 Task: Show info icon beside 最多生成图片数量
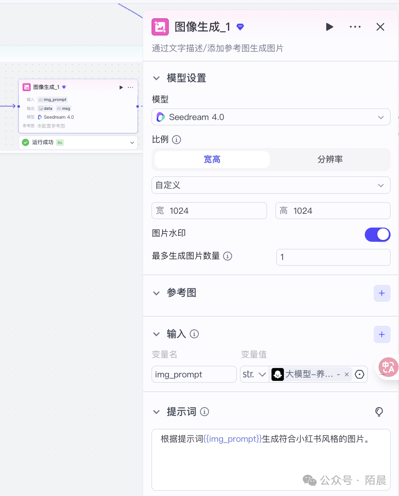pos(227,256)
